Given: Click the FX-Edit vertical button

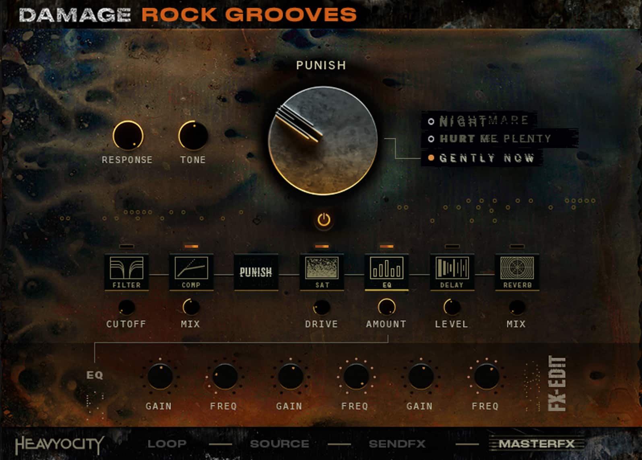Looking at the screenshot, I should tap(557, 383).
